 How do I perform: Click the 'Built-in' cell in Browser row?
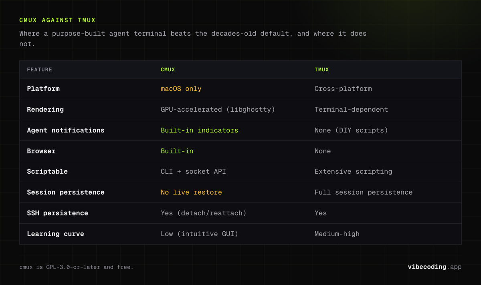click(177, 151)
